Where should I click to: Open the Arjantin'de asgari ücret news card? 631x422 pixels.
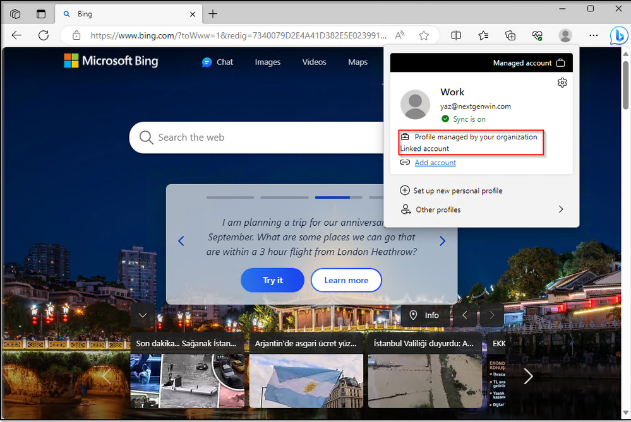pos(306,370)
